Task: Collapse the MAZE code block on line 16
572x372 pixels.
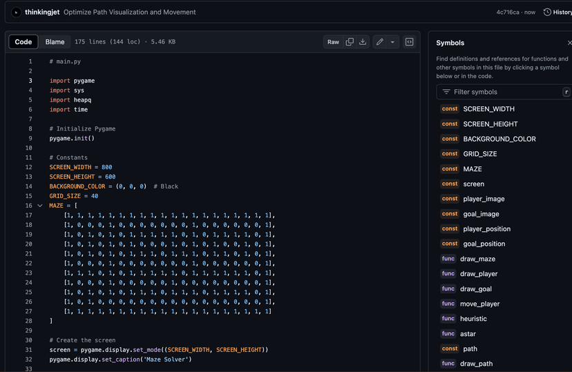Action: (x=40, y=206)
